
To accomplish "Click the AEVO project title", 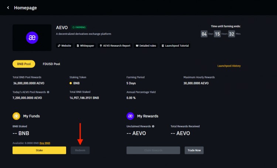I will coord(62,28).
